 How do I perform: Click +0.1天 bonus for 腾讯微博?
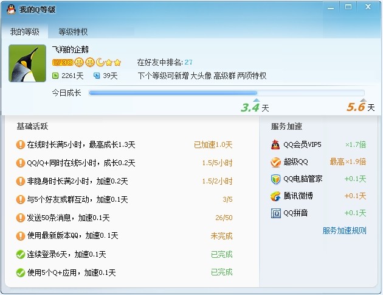point(356,196)
